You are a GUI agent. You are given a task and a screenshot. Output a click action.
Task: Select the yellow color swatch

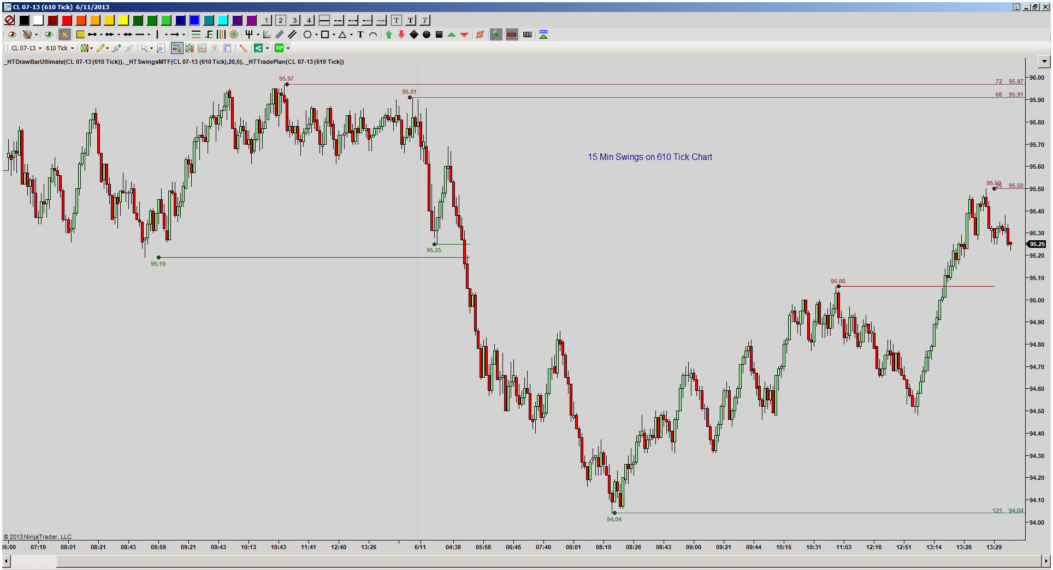pos(124,20)
